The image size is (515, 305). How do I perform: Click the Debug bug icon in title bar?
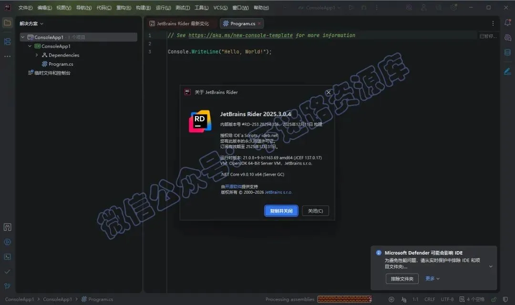pyautogui.click(x=363, y=8)
